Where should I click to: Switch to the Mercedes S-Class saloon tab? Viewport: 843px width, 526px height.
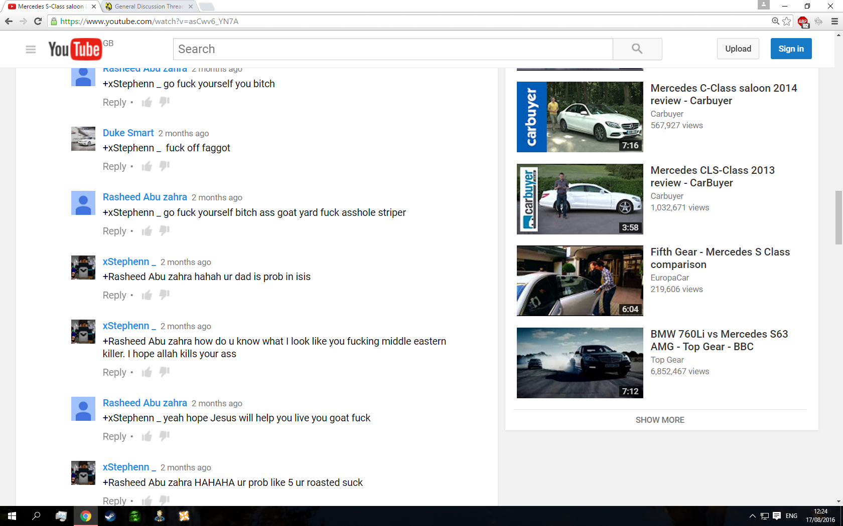(x=50, y=7)
